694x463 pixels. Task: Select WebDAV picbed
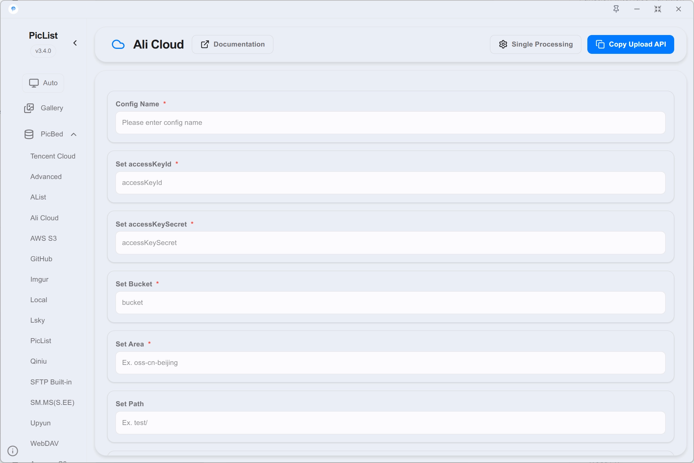[45, 444]
